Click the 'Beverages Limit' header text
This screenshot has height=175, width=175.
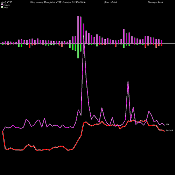(155, 2)
